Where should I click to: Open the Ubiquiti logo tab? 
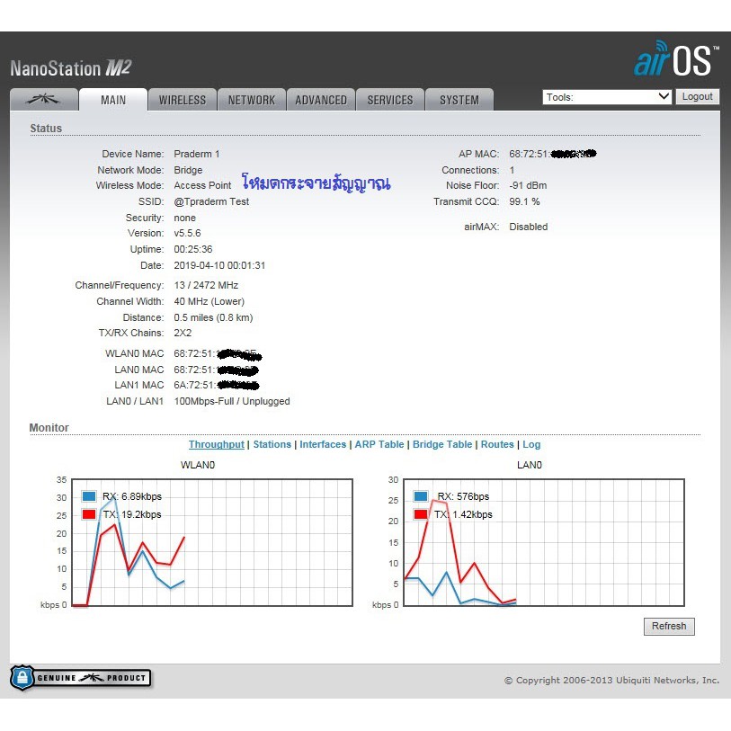43,100
